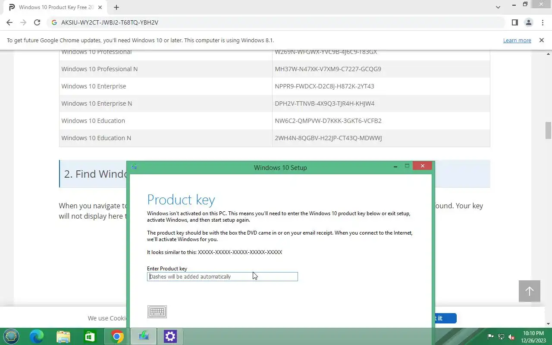Select the Windows 10 Setup taskbar item
Viewport: 552px width, 345px height.
[x=144, y=336]
